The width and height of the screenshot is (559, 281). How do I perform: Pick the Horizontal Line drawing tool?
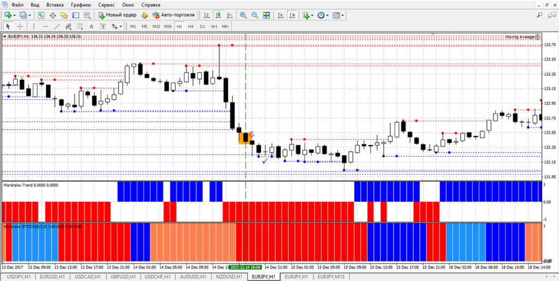pyautogui.click(x=45, y=26)
